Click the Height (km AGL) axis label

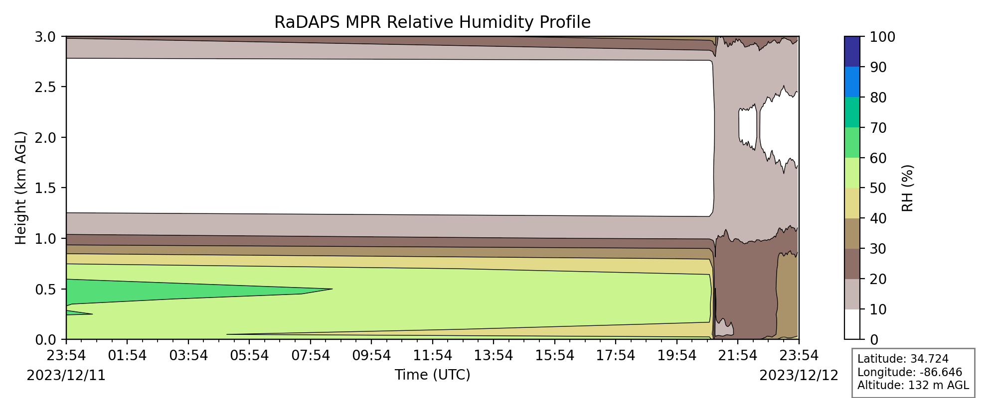point(20,188)
